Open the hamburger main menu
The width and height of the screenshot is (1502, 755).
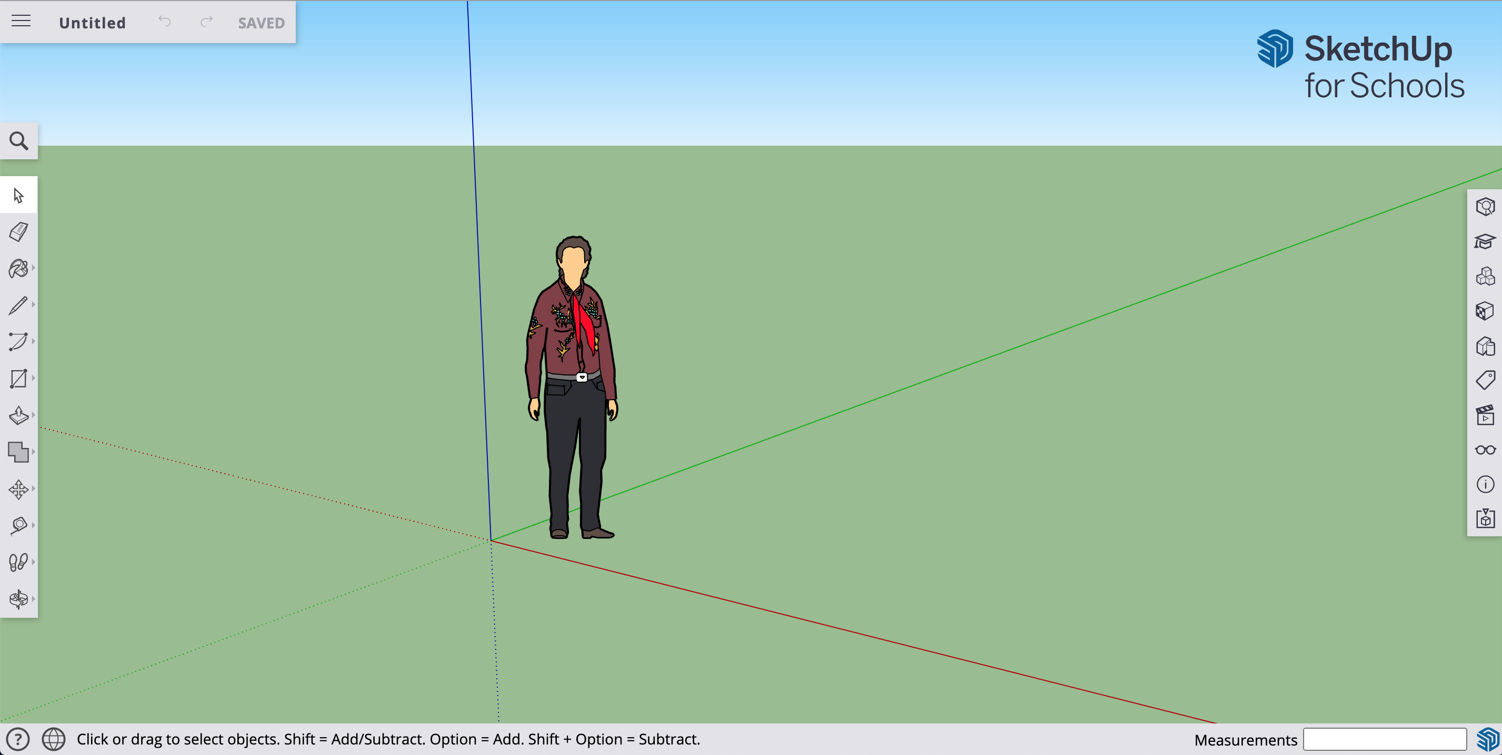coord(21,22)
